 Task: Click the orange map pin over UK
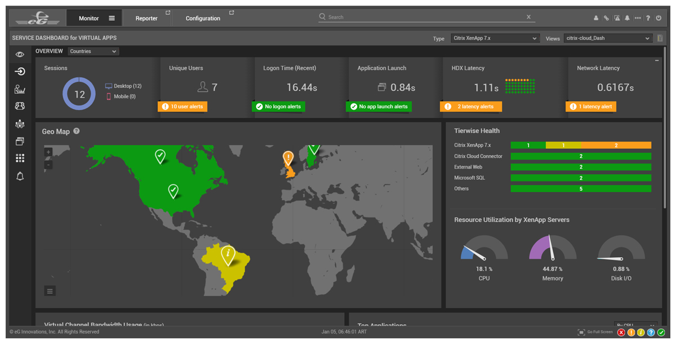[288, 159]
